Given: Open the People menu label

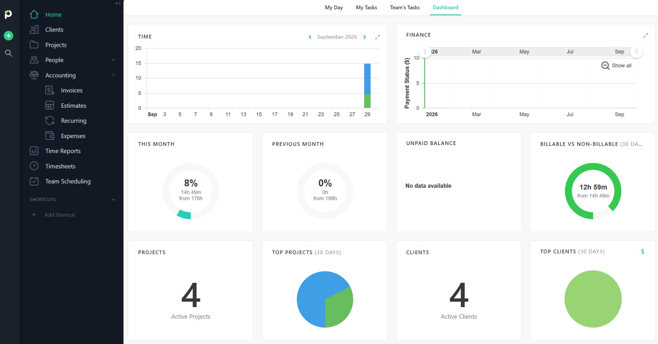Looking at the screenshot, I should (x=54, y=60).
